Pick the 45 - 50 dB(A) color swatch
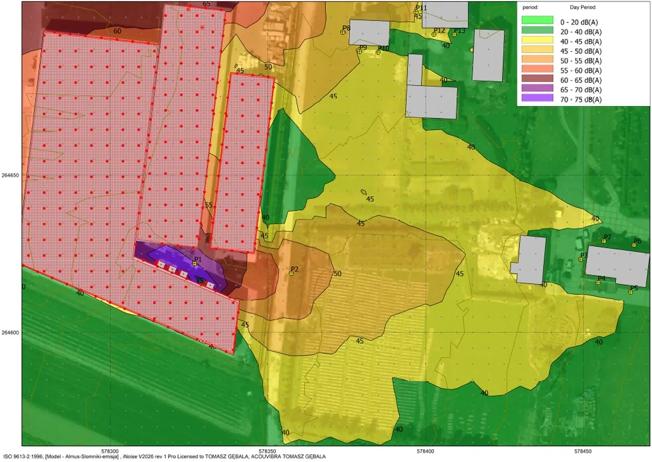652x462 pixels. 538,50
